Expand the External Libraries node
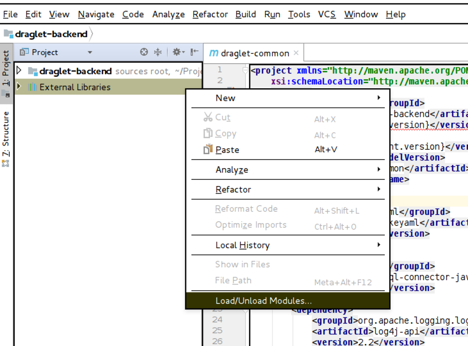The image size is (468, 346). pos(19,86)
